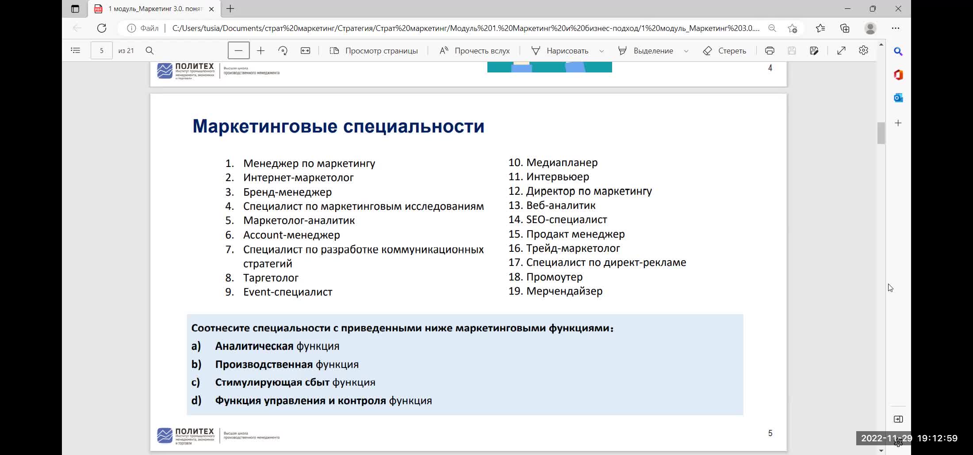This screenshot has height=455, width=973.
Task: Click the hide sidebar icon
Action: [x=898, y=419]
